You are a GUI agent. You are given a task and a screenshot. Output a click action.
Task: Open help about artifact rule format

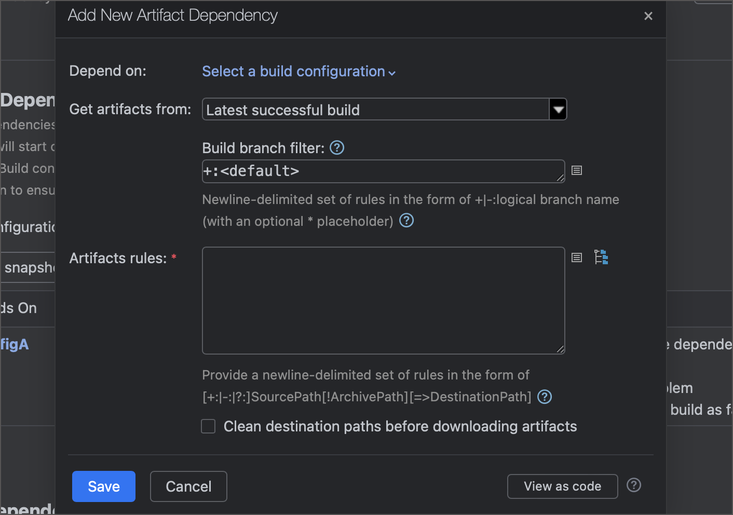[544, 397]
